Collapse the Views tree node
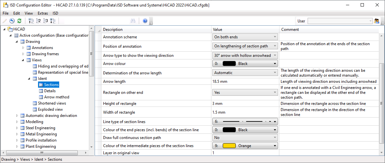385x163 pixels. click(23, 60)
